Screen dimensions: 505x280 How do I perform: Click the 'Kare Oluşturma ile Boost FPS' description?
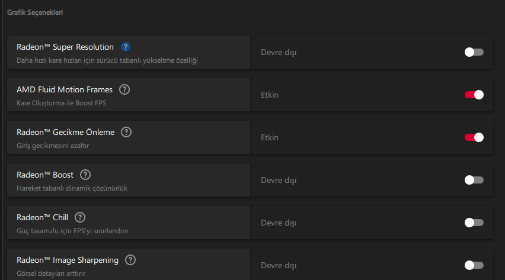61,102
